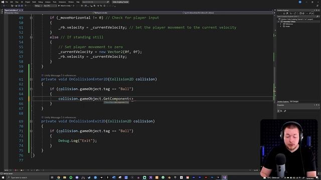321x180 pixels.
Task: Click the editor vertical scrollbar
Action: (x=275, y=92)
